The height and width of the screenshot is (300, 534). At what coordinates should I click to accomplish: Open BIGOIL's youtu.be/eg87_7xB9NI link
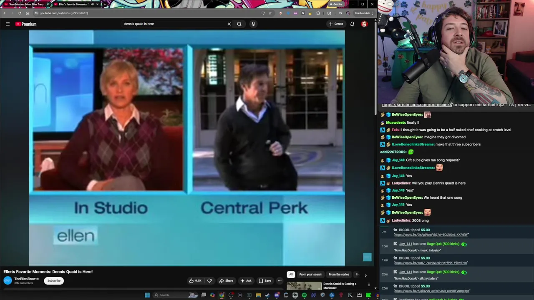[x=431, y=263]
